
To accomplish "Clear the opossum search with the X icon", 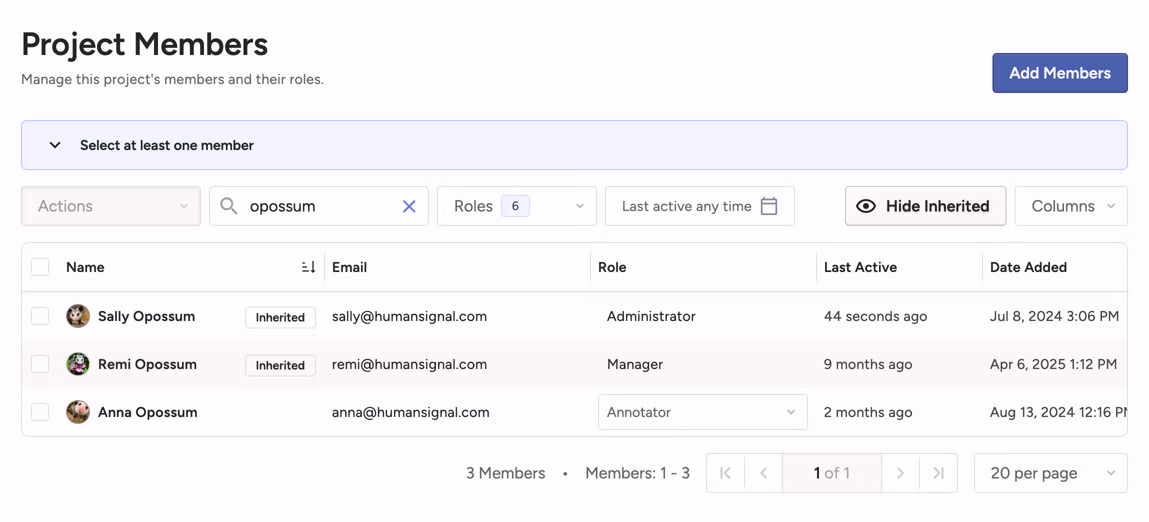I will tap(409, 206).
